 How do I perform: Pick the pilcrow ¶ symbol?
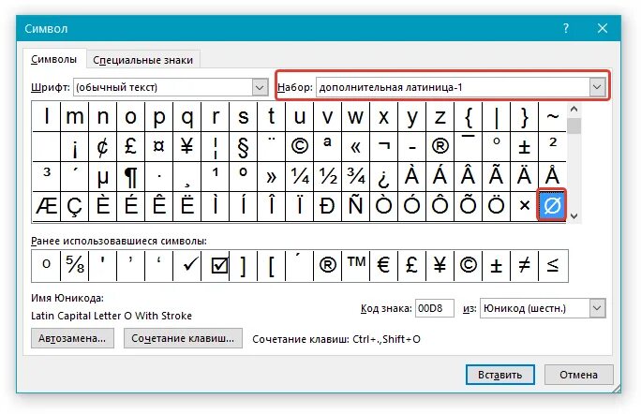pyautogui.click(x=131, y=176)
